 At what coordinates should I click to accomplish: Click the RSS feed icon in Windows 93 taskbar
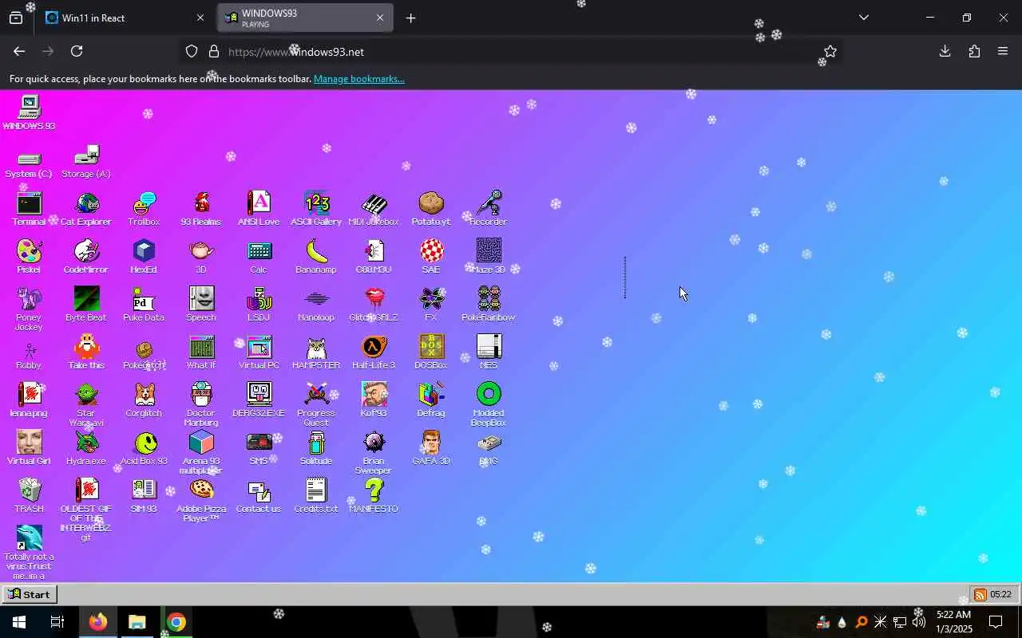click(x=980, y=594)
